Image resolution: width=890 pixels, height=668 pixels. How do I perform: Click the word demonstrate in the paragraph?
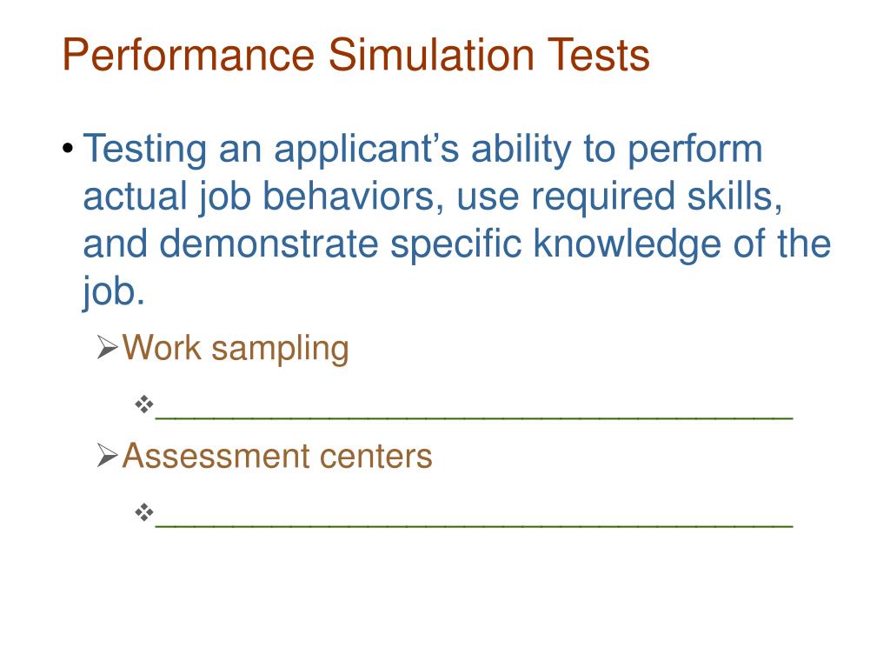click(x=269, y=245)
